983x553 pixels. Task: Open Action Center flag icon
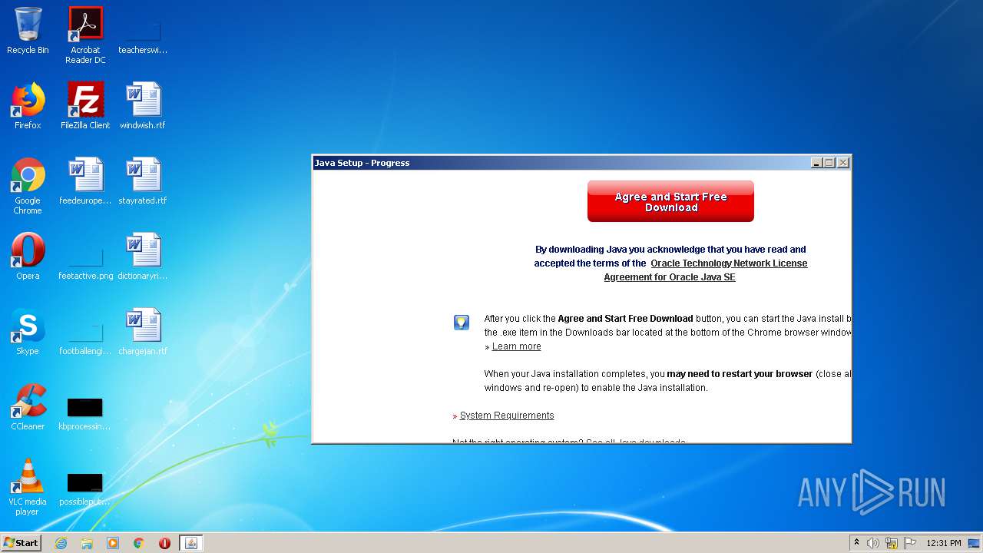tap(910, 543)
